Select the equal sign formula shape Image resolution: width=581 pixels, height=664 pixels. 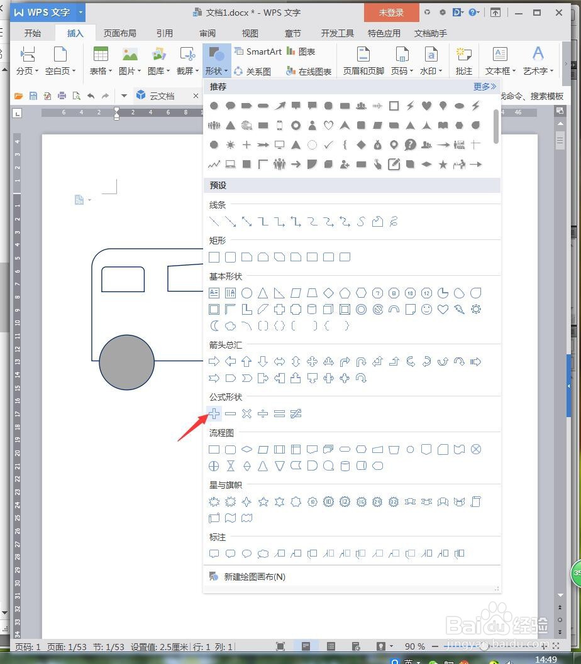pos(279,414)
